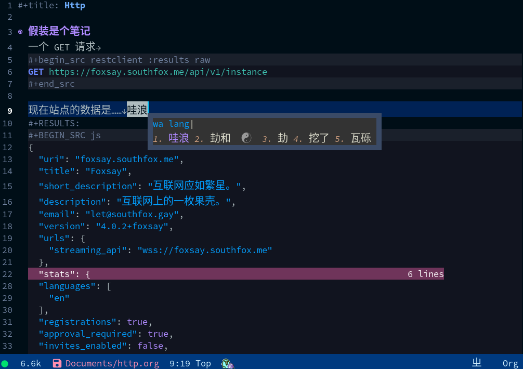The width and height of the screenshot is (523, 369).
Task: Select candidate 1 哇浪 in popup
Action: coord(178,138)
